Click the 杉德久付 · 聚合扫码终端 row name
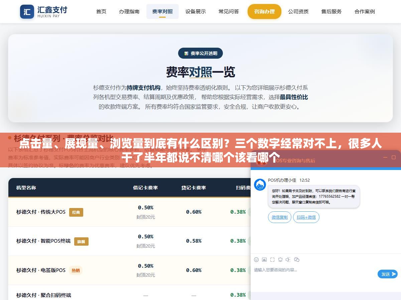401x300 pixels. [44, 295]
